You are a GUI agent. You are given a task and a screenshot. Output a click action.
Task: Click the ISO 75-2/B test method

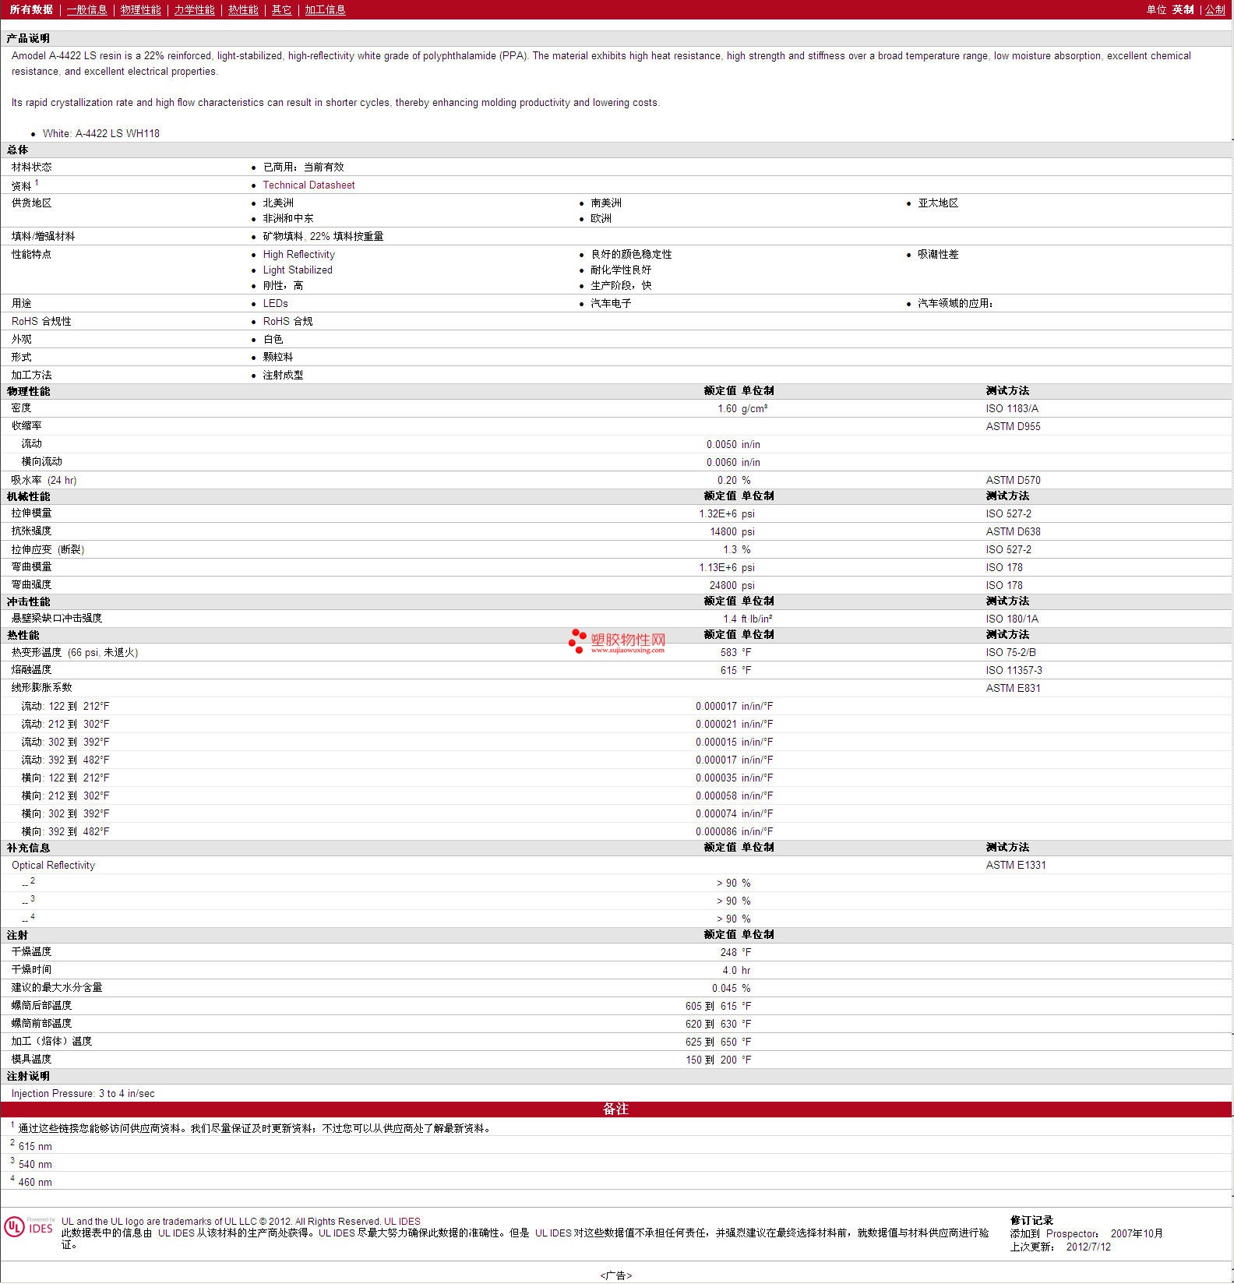click(x=1010, y=652)
